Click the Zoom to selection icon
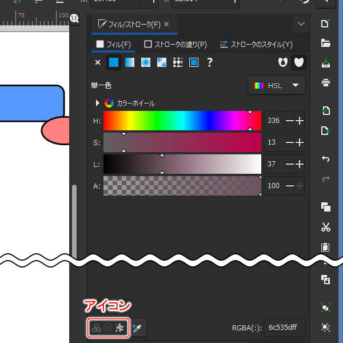The image size is (343, 343). [326, 308]
